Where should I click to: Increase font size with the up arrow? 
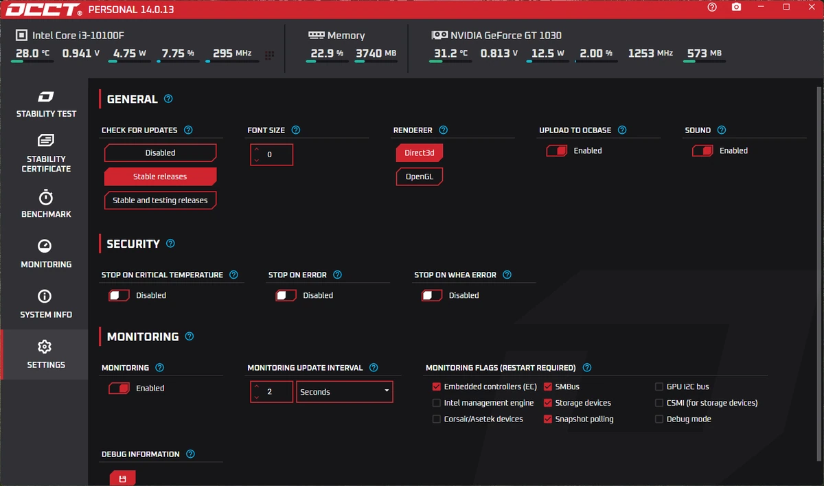pyautogui.click(x=257, y=149)
